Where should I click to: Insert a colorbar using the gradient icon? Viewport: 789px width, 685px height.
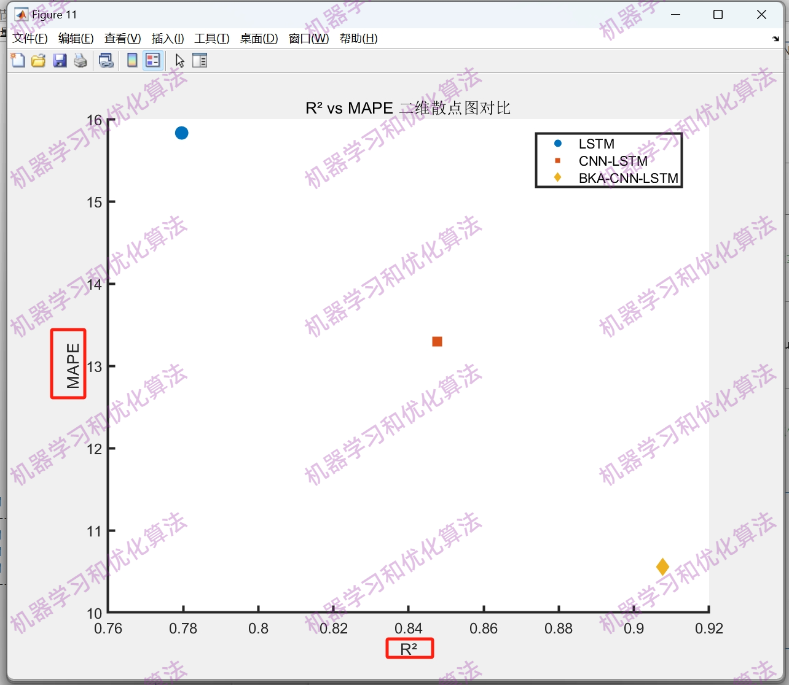(x=131, y=60)
